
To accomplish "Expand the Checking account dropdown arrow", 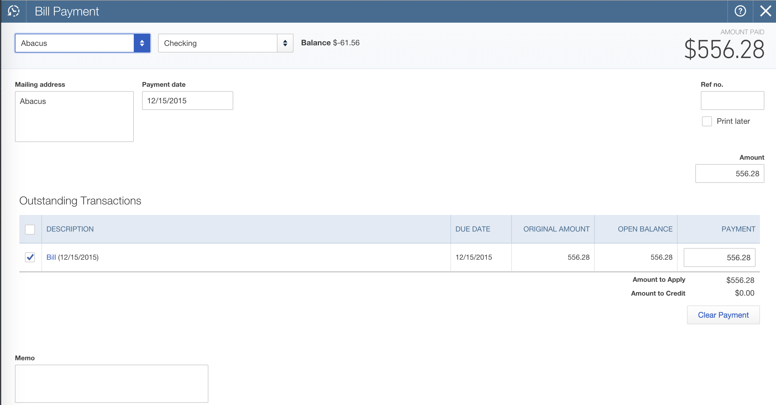I will pos(285,43).
